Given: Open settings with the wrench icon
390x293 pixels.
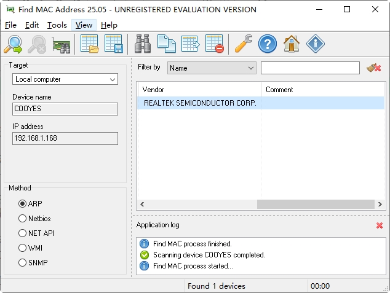Looking at the screenshot, I should (244, 44).
